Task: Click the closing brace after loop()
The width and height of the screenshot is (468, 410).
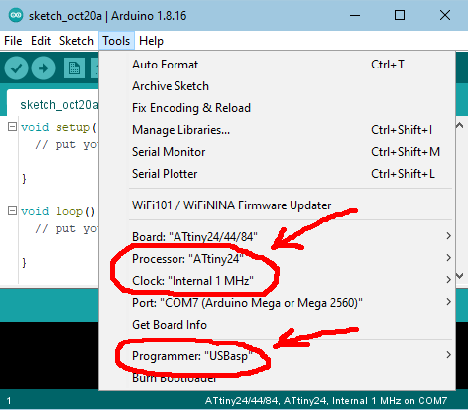Action: pos(24,262)
